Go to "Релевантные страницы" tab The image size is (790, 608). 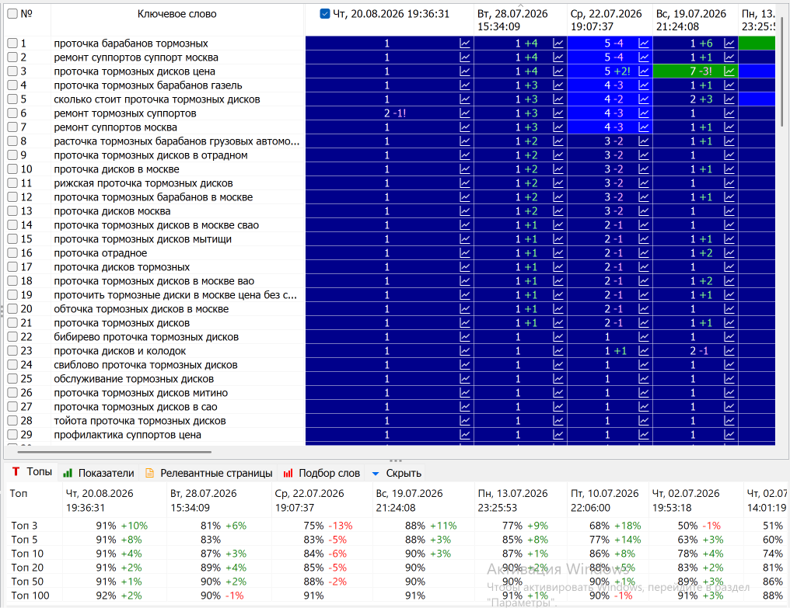click(x=208, y=473)
